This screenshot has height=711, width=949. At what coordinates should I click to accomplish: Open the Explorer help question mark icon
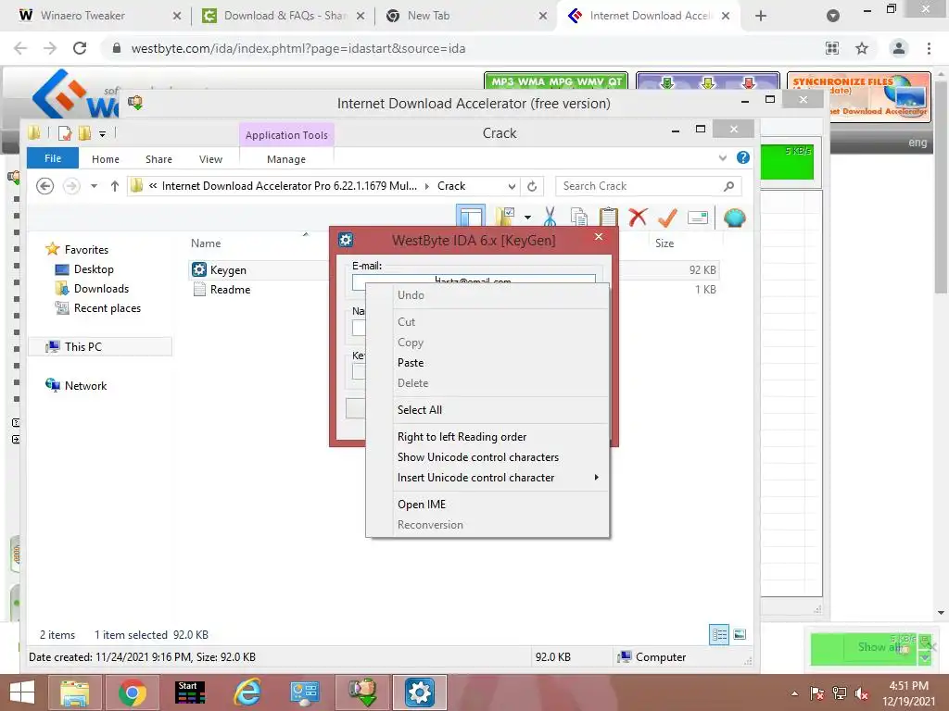742,157
